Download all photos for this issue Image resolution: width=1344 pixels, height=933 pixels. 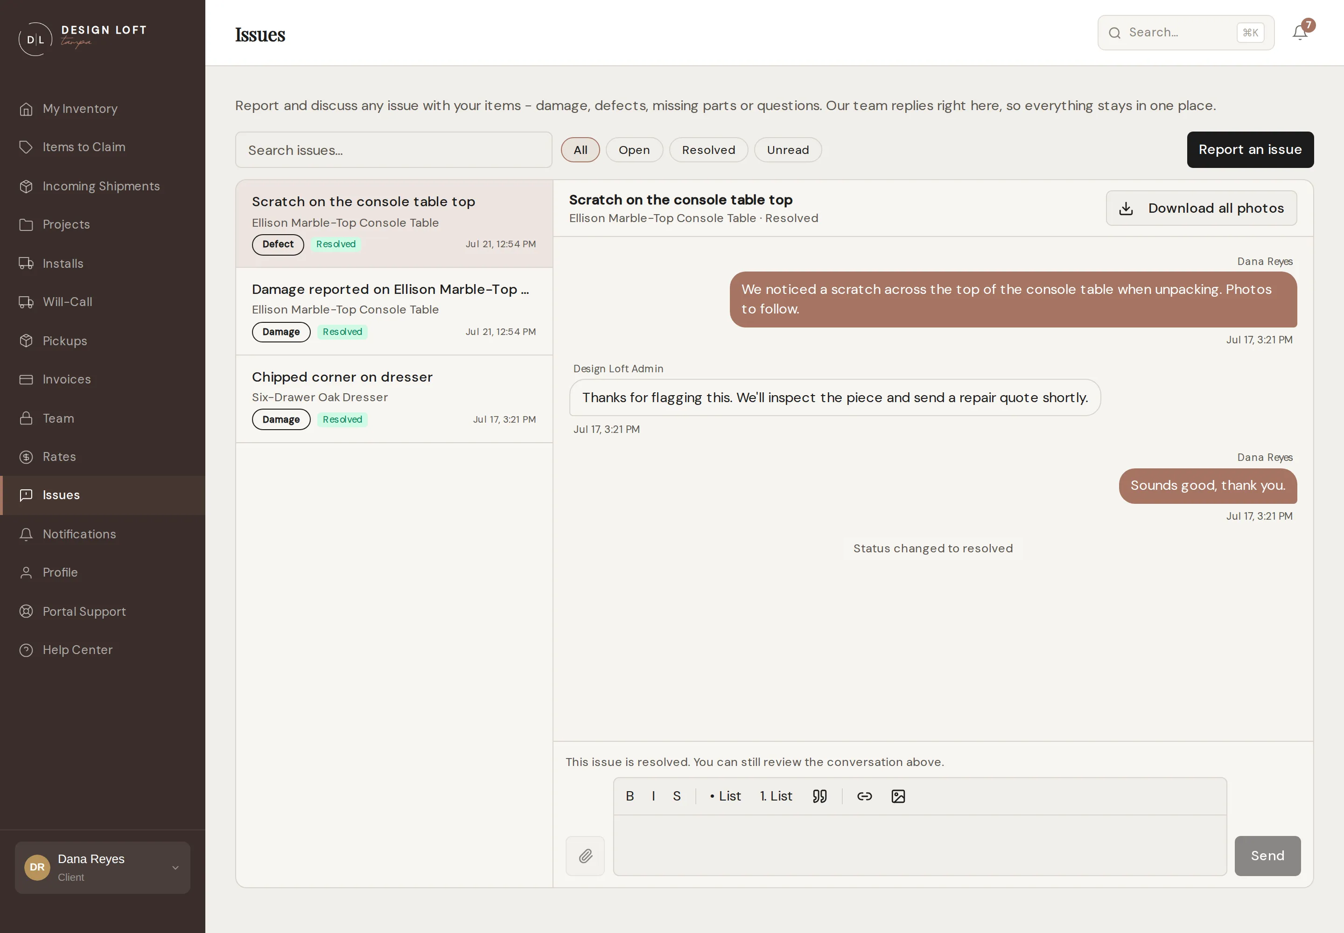click(1201, 208)
